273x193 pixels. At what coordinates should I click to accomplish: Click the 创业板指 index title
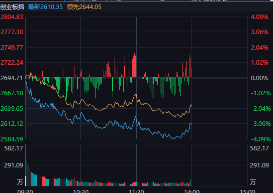point(12,7)
